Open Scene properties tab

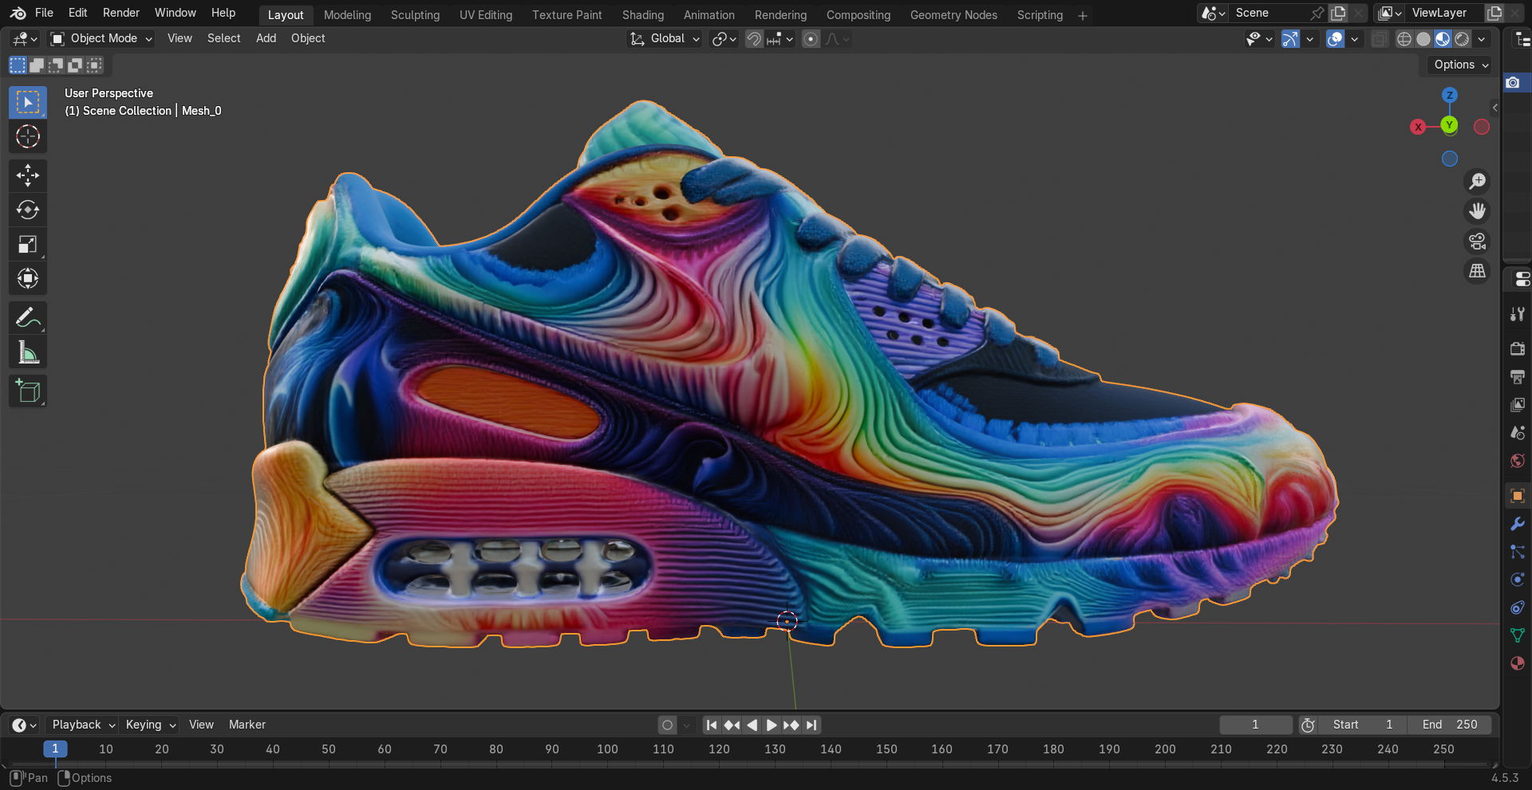point(1518,432)
